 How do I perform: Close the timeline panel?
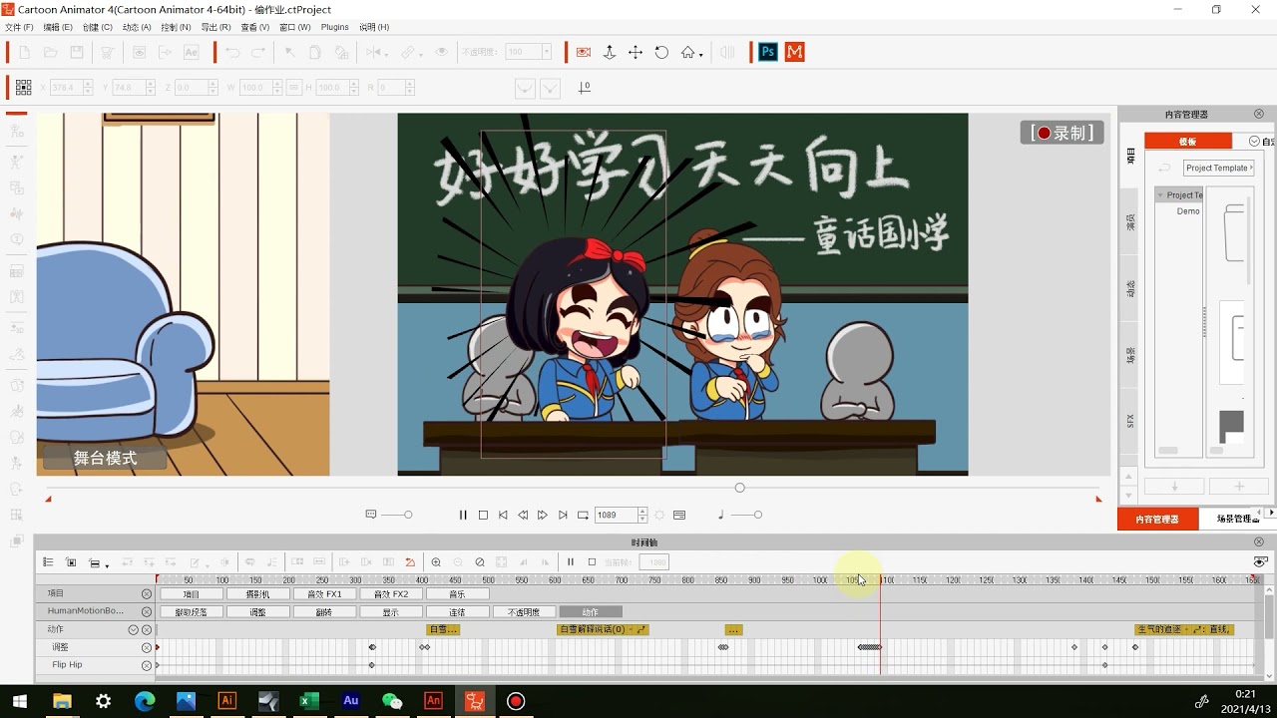[1259, 542]
